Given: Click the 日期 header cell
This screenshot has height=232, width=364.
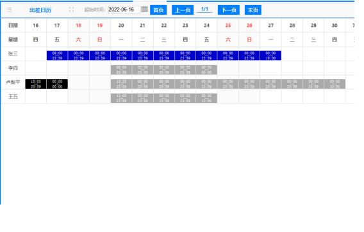Looking at the screenshot, I should (13, 26).
